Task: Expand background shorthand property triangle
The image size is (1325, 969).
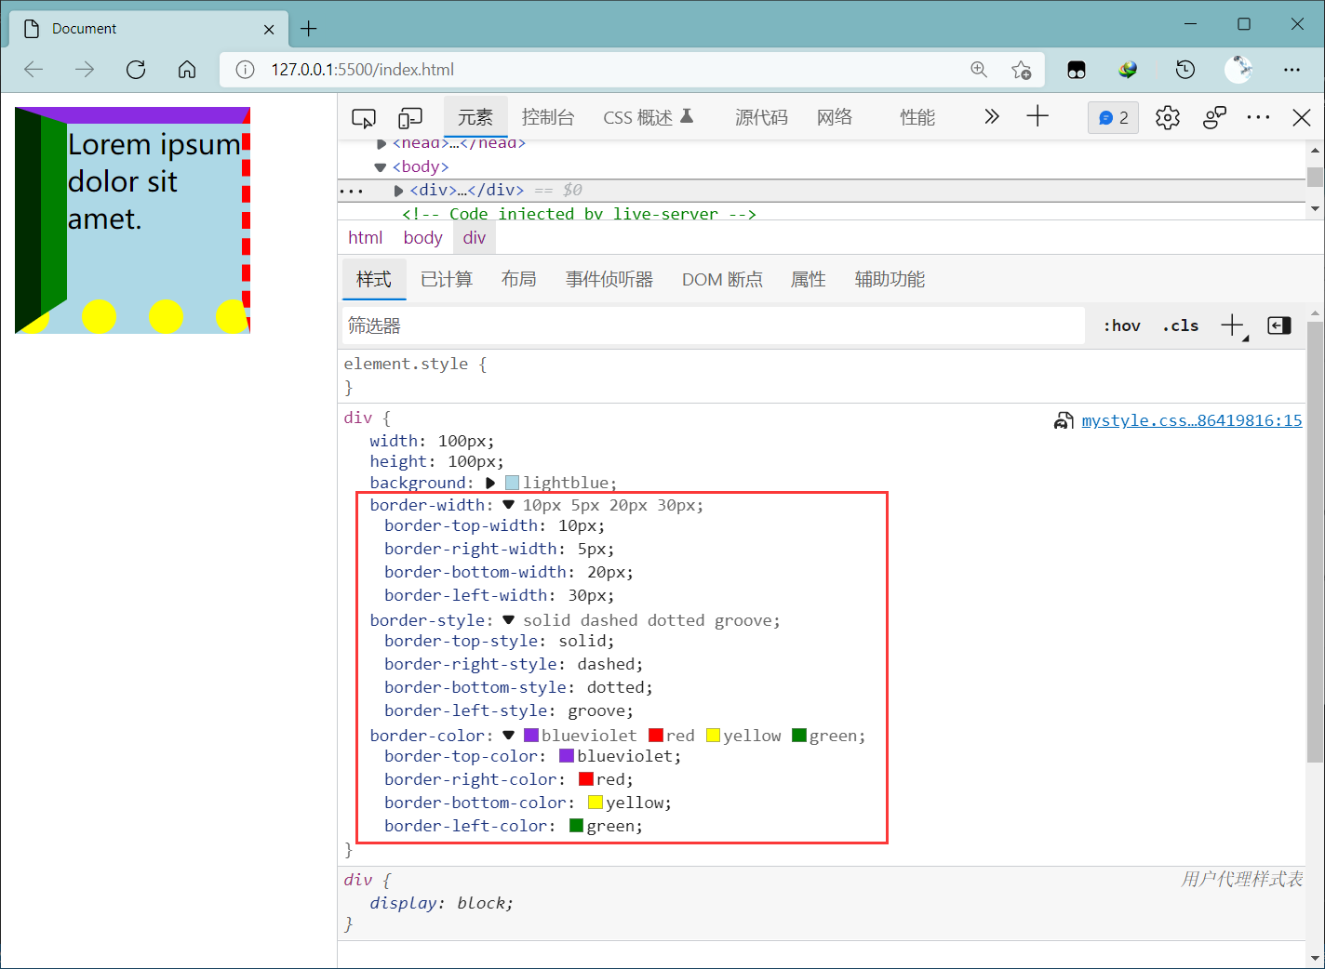Action: (x=490, y=483)
